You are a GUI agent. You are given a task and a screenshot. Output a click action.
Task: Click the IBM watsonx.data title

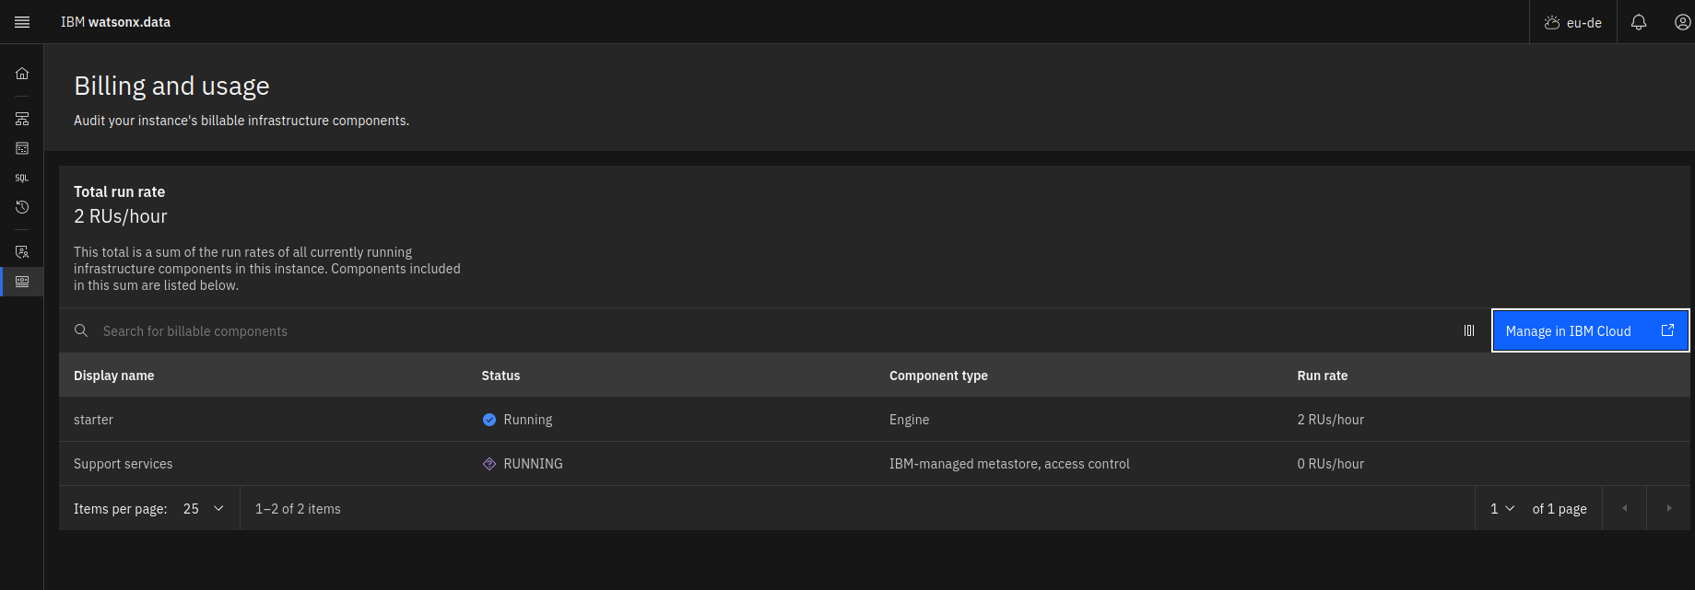pos(115,22)
